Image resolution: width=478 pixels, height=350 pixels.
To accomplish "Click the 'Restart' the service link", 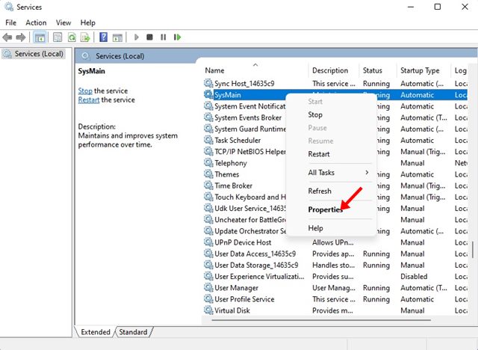I will tap(89, 99).
